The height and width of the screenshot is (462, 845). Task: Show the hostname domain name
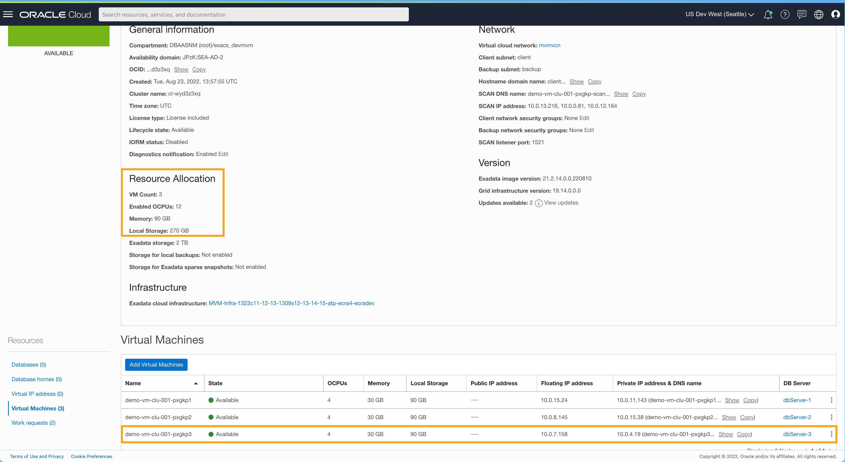pyautogui.click(x=577, y=81)
